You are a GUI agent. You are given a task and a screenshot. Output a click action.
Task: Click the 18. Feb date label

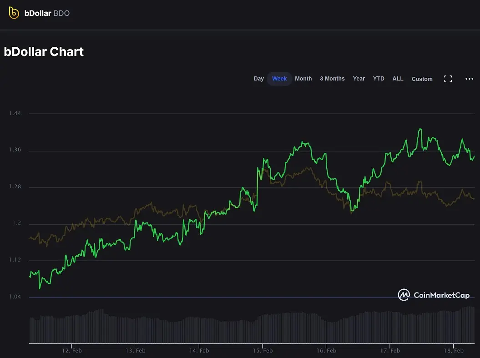(x=454, y=351)
